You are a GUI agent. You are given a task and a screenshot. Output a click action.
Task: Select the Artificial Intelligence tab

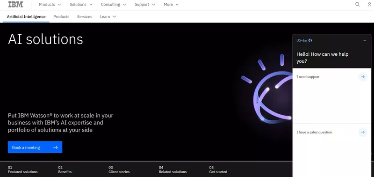tap(26, 17)
